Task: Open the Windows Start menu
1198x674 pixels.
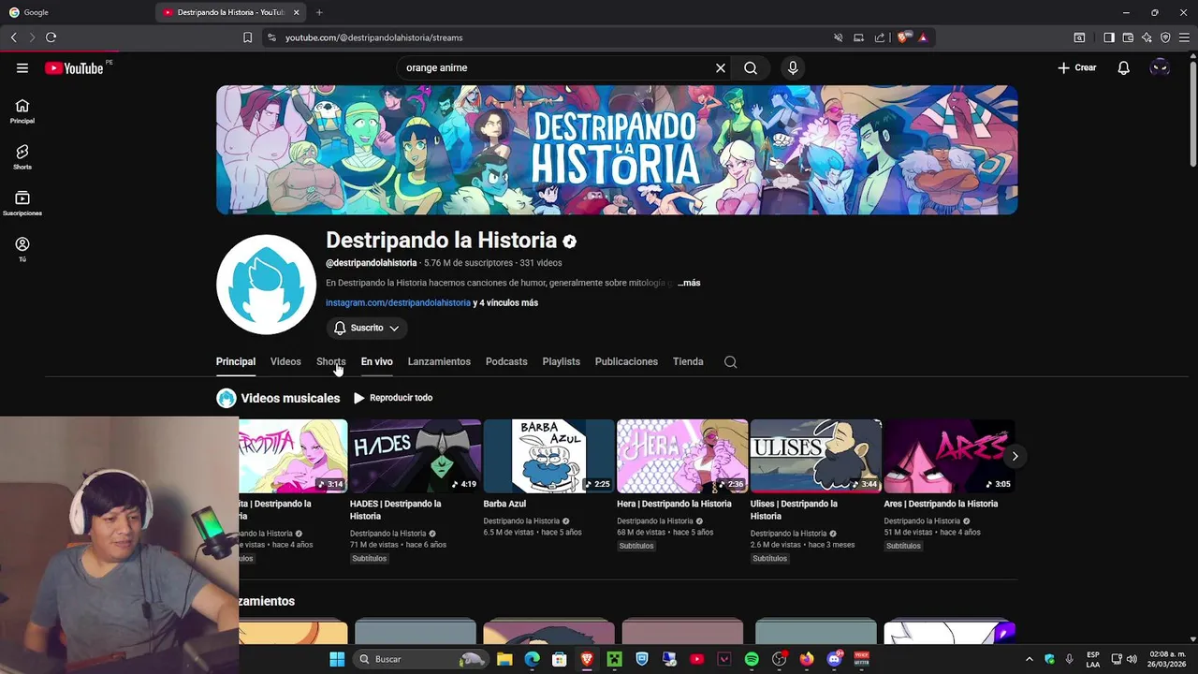Action: click(337, 659)
